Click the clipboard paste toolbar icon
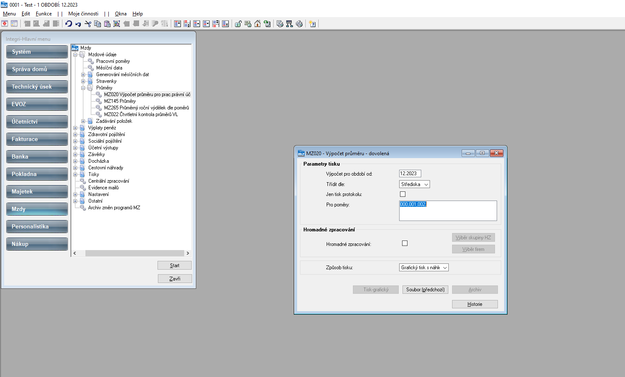The image size is (625, 377). coord(107,24)
